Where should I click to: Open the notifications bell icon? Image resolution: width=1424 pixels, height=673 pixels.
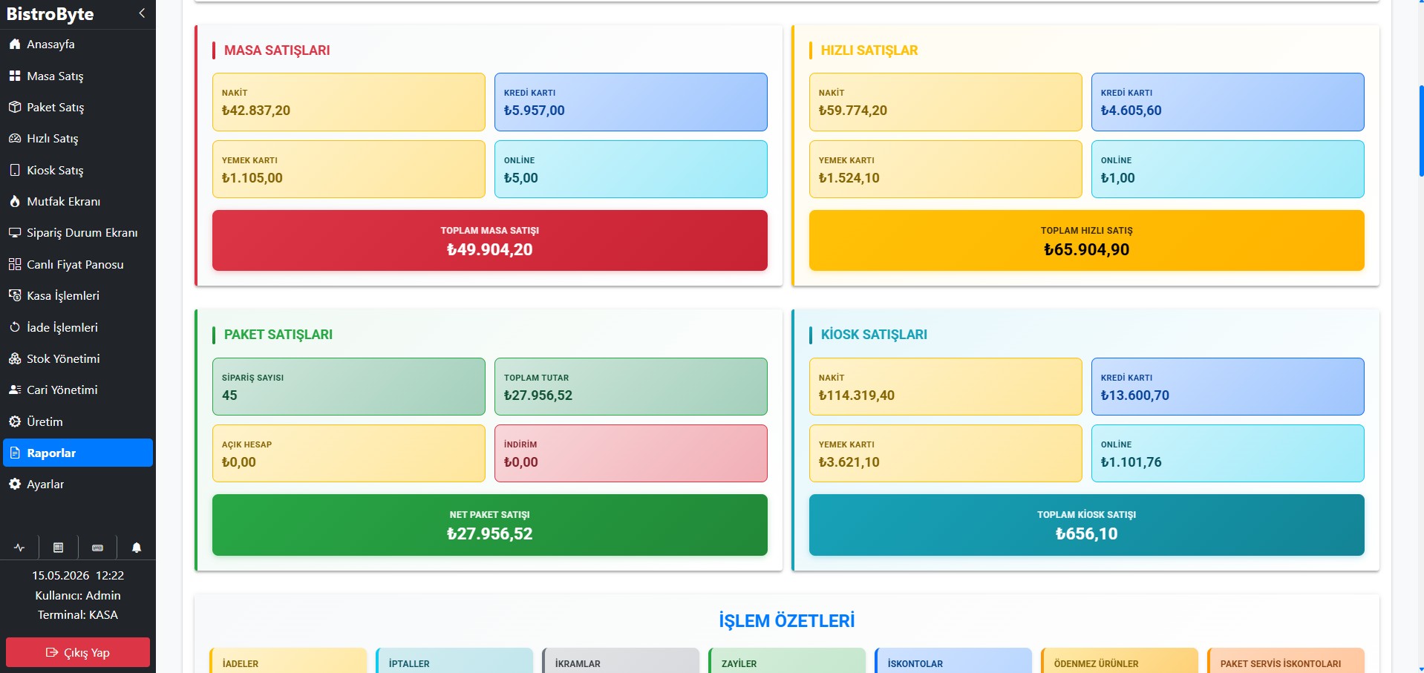pos(137,548)
